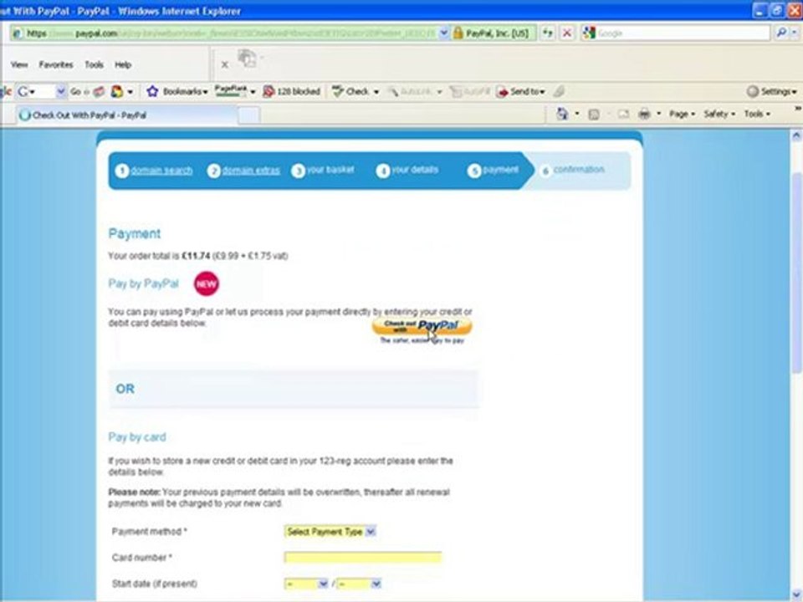
Task: Expand the Check dropdown arrow
Action: tap(376, 92)
